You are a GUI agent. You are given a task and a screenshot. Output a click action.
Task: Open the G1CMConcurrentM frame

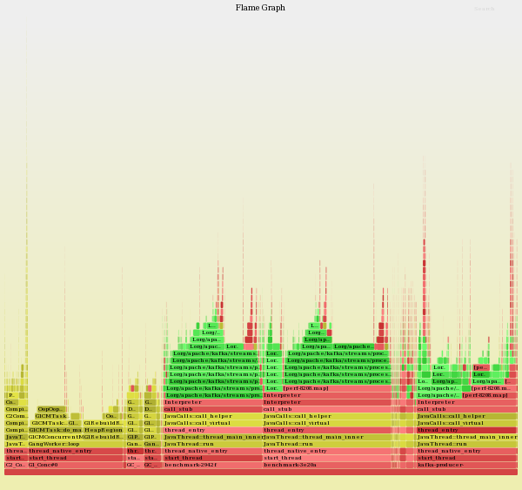coord(54,437)
